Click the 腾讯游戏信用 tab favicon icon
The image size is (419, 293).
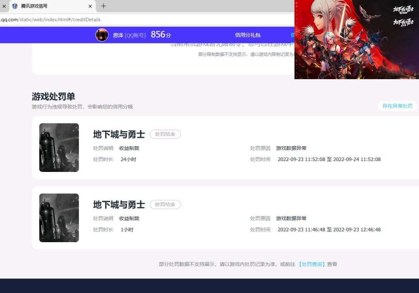[x=15, y=6]
